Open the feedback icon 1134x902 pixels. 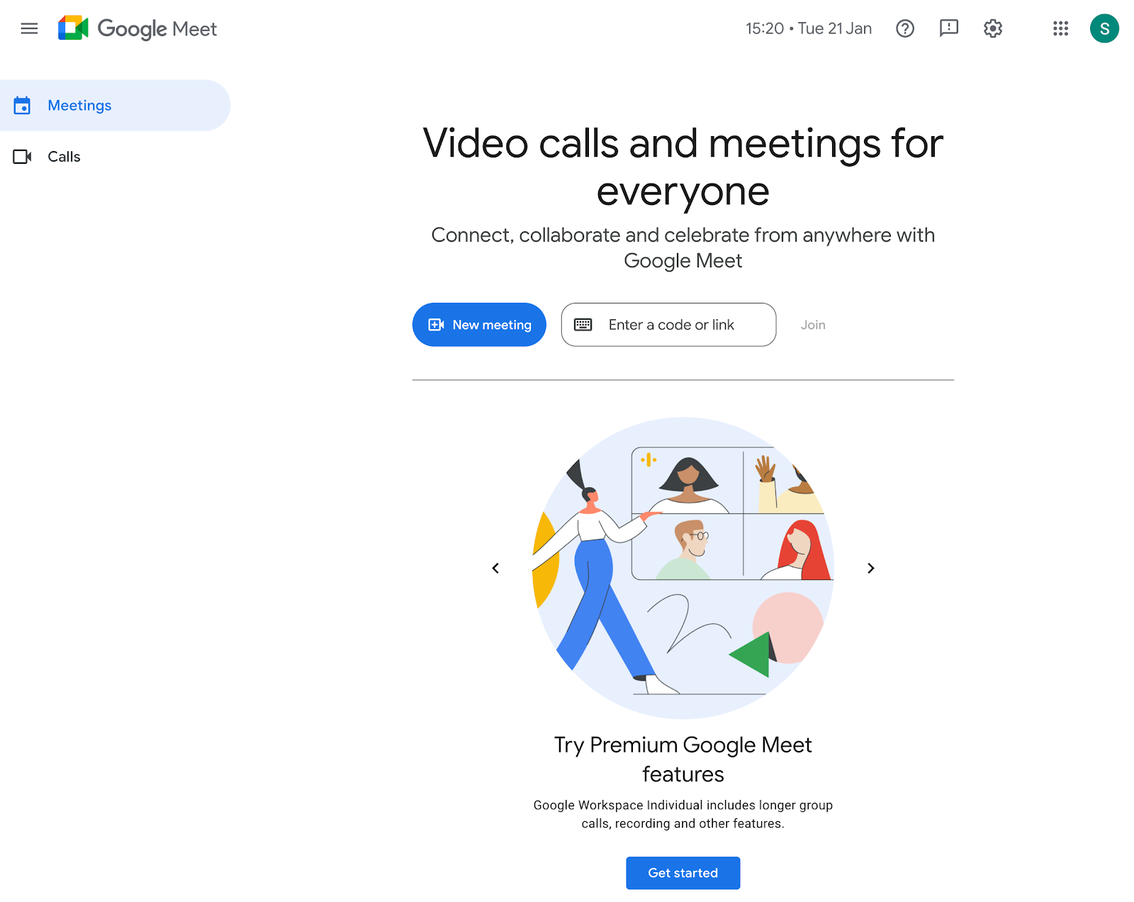click(x=948, y=28)
